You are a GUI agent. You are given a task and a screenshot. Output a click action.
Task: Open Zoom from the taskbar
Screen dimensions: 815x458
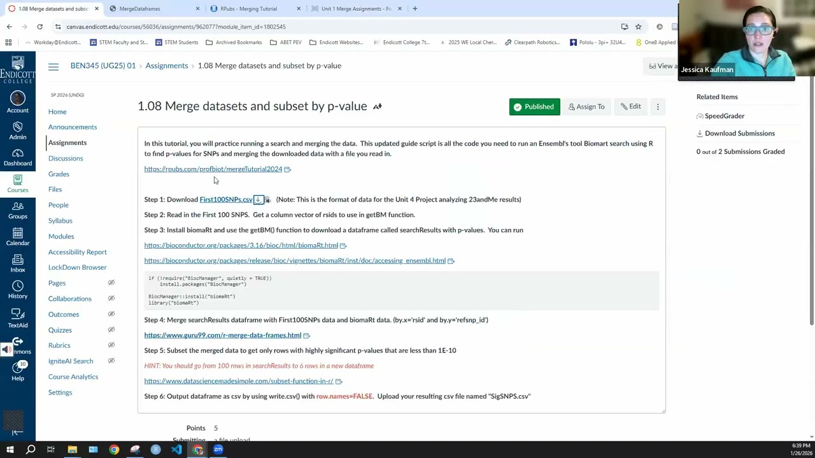218,450
